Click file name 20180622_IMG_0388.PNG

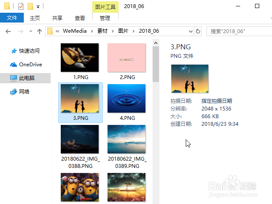tap(80, 162)
